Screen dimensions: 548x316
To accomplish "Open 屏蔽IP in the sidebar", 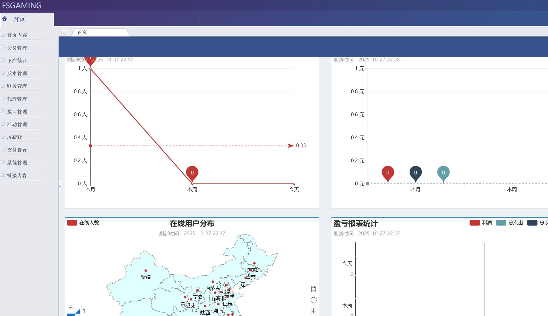I will point(15,137).
